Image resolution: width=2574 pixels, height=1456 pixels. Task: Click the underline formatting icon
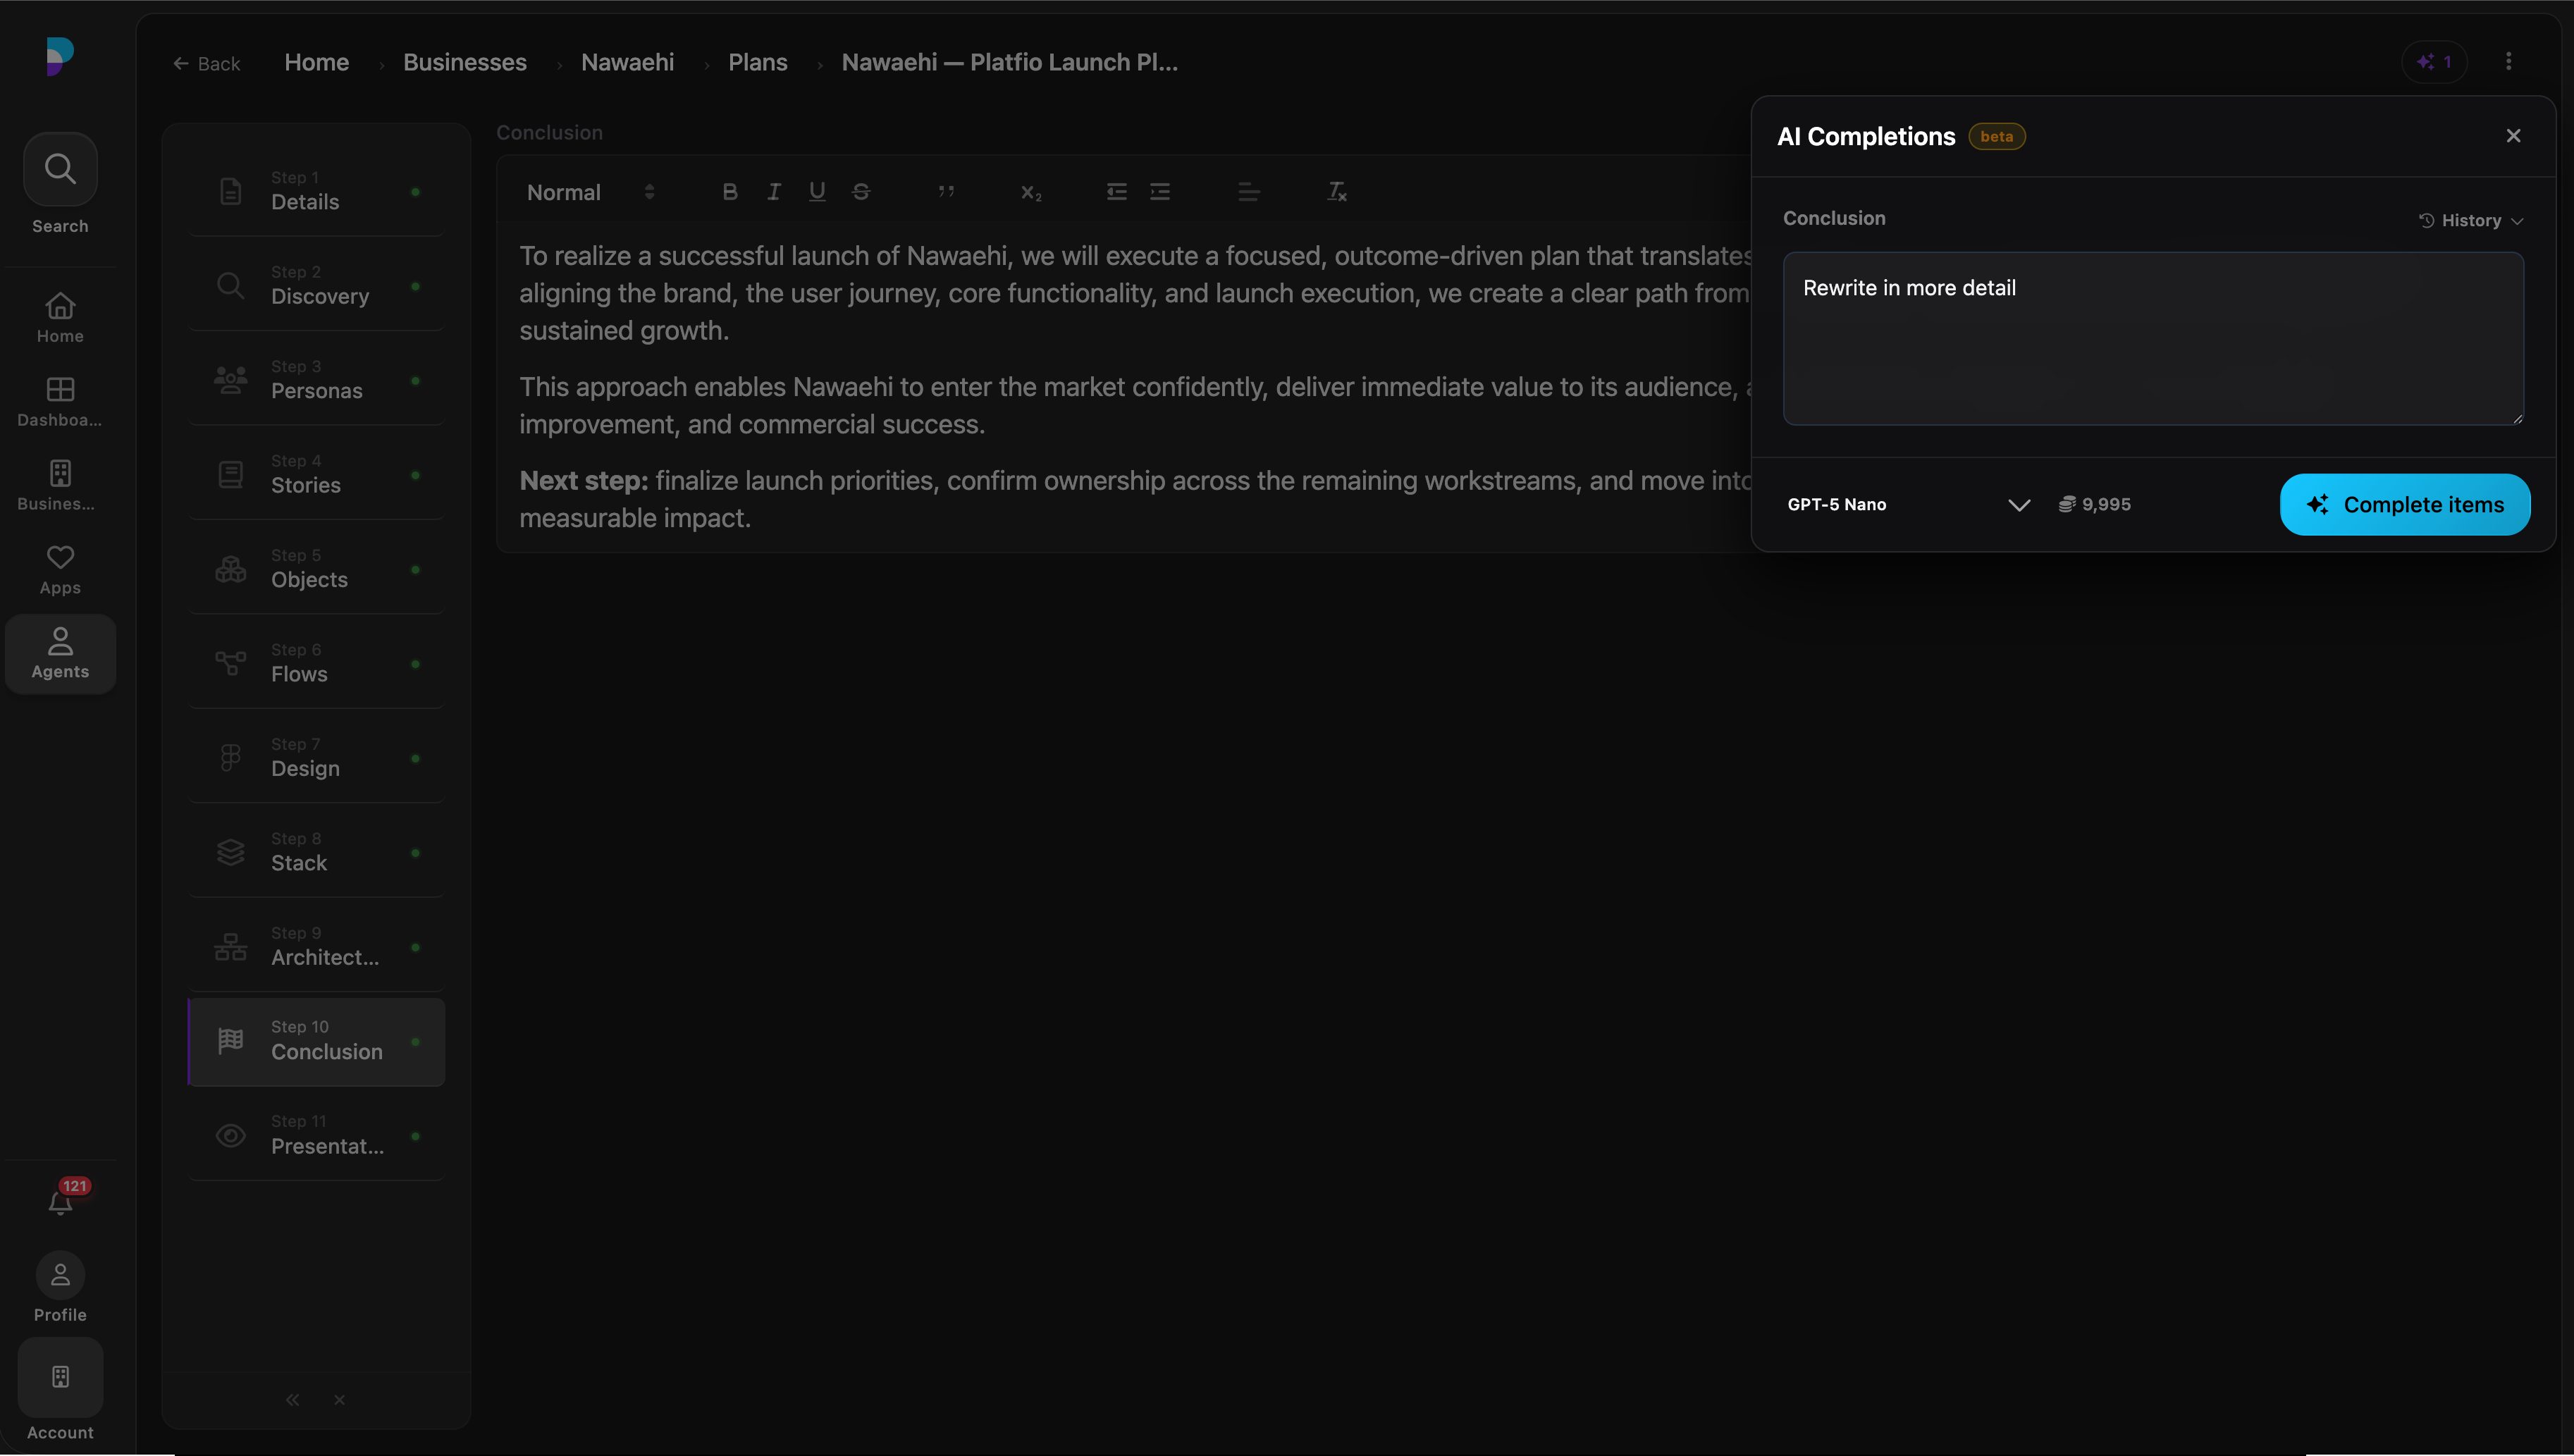tap(817, 192)
